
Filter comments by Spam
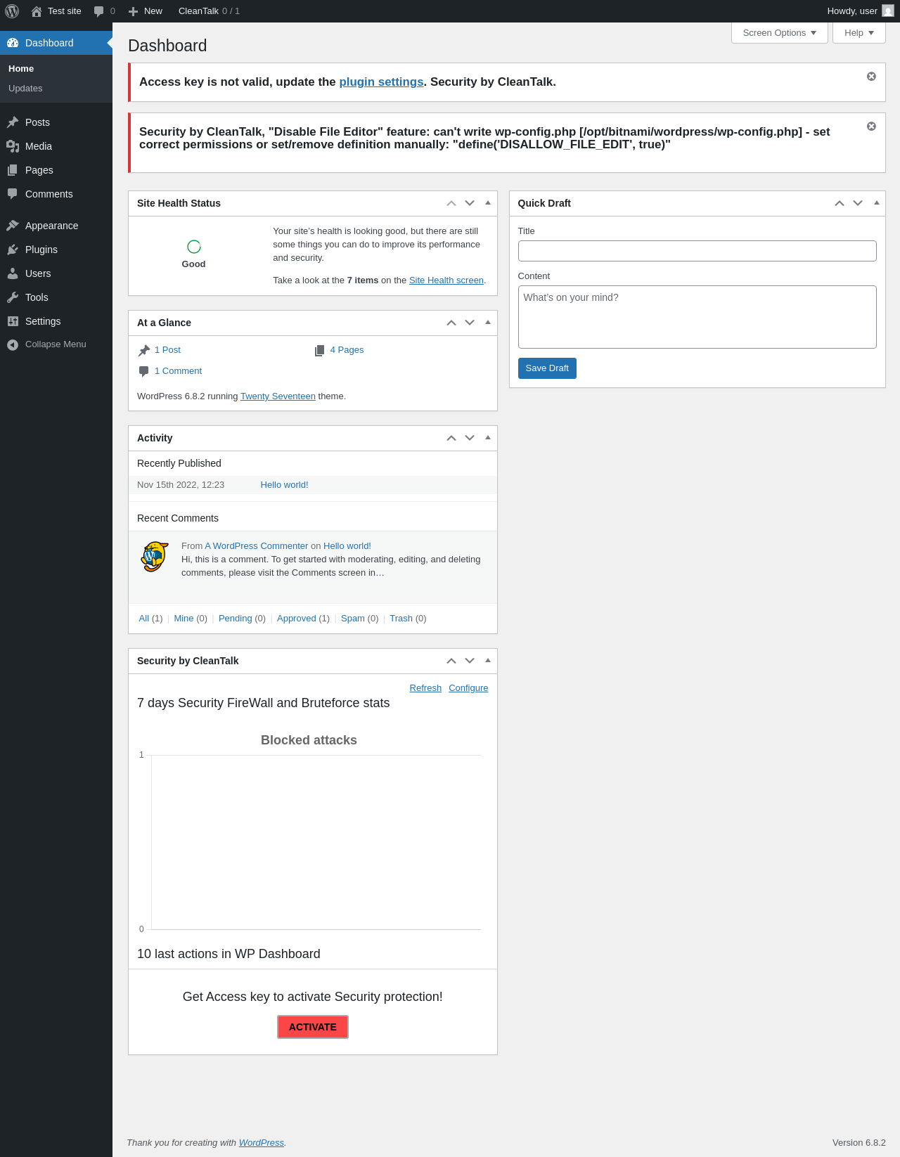click(x=353, y=619)
